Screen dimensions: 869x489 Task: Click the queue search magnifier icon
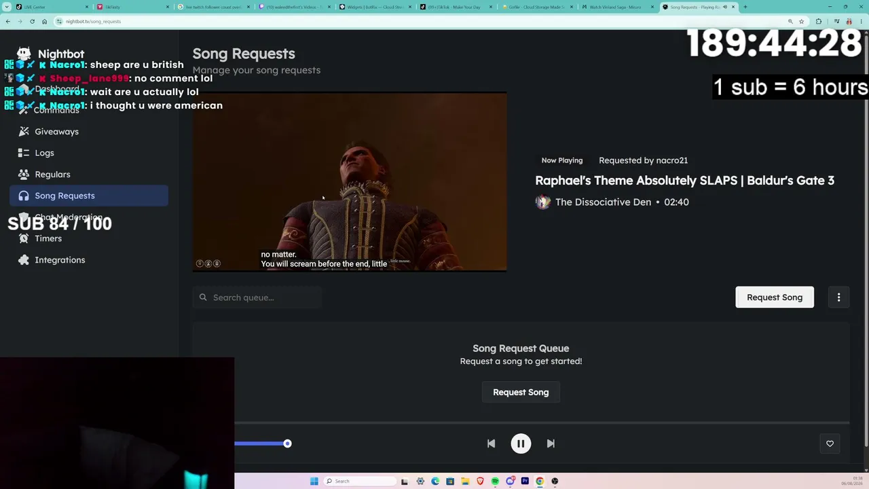203,297
